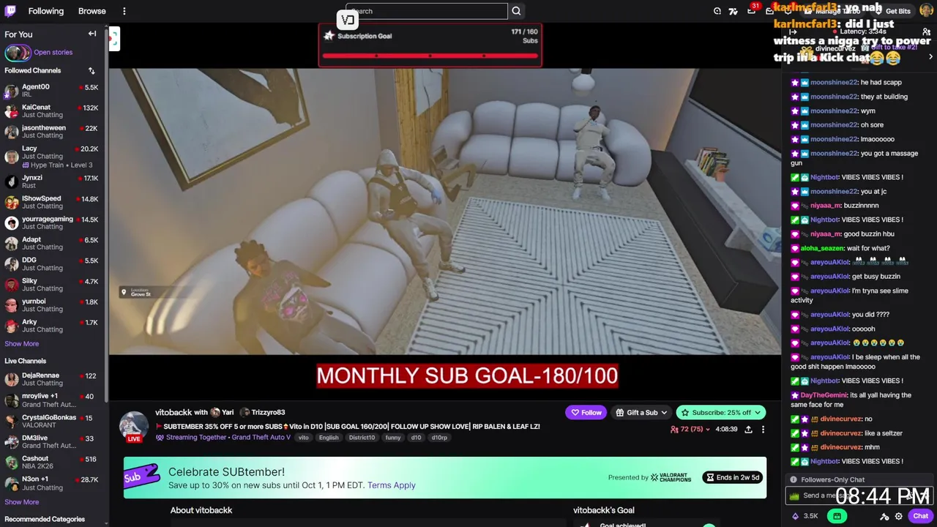Click the English tag

click(x=329, y=438)
